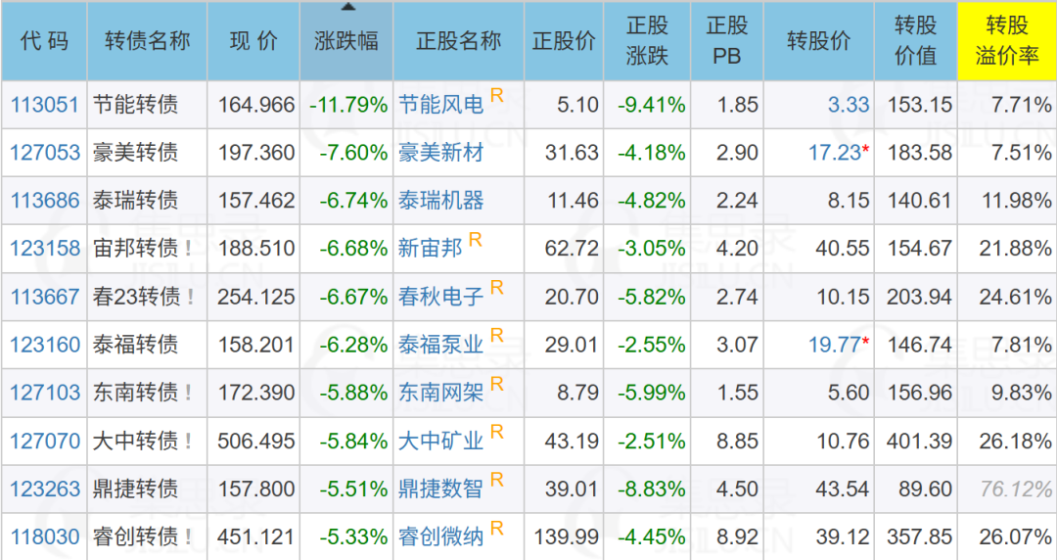
Task: Click conversion price link 19.77
Action: pyautogui.click(x=835, y=345)
